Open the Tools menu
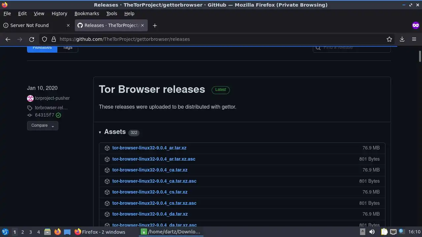 coord(111,13)
